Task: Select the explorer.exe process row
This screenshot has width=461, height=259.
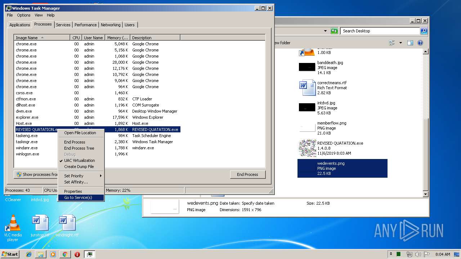Action: (x=97, y=117)
